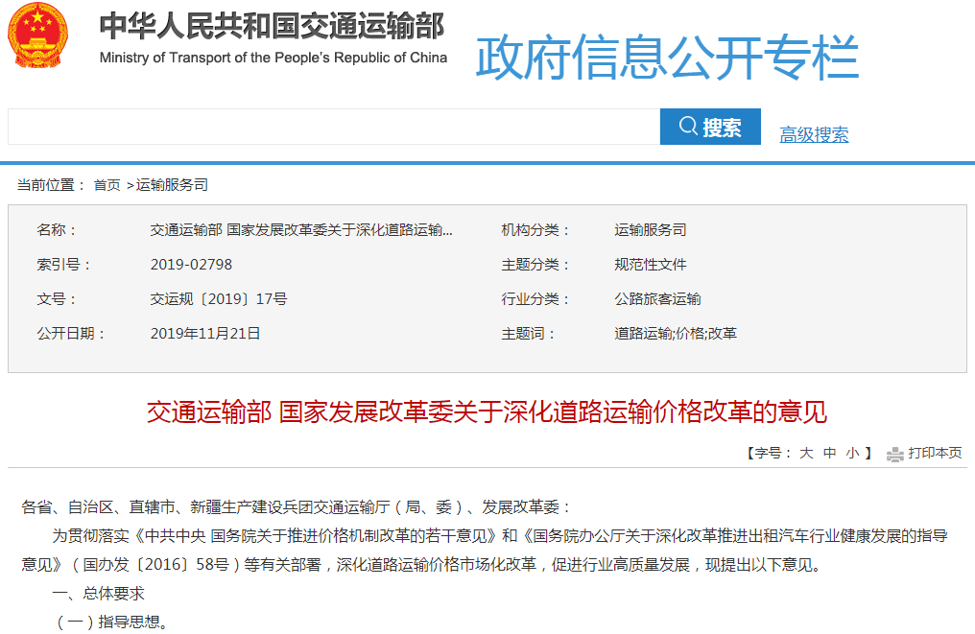Click the 机构分类 label
The image size is (975, 634).
[x=535, y=230]
